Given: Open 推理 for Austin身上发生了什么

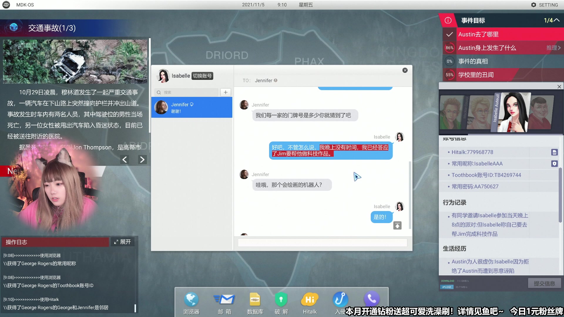Looking at the screenshot, I should (x=553, y=48).
